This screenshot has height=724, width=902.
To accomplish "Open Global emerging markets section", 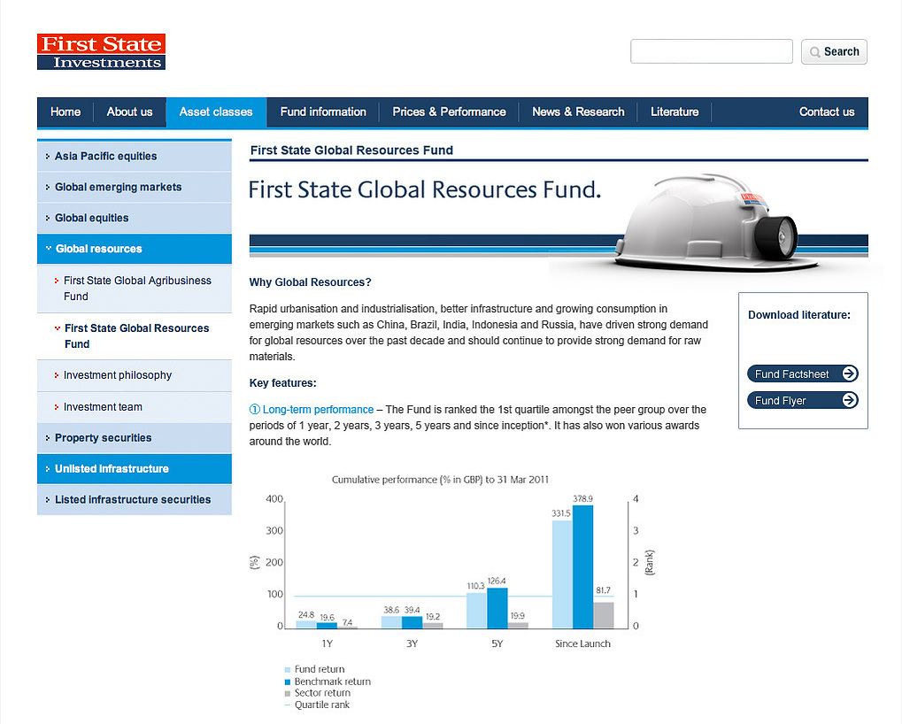I will (x=135, y=187).
